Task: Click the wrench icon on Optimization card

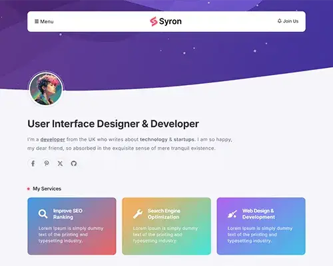Action: 138,214
